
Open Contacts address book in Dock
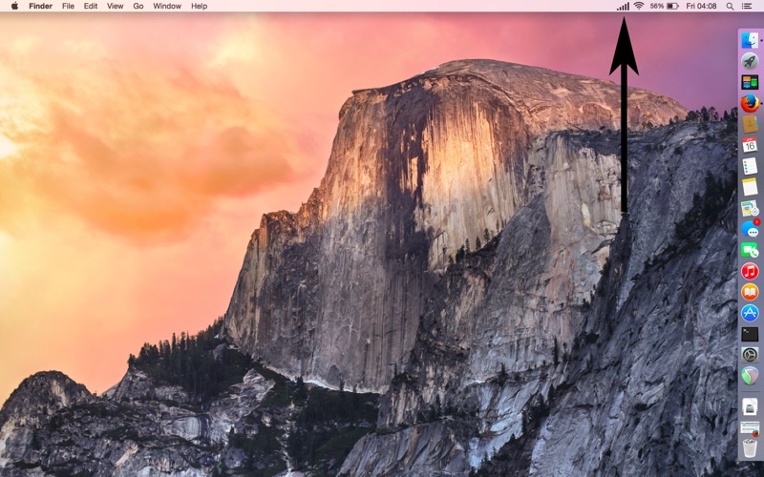750,124
